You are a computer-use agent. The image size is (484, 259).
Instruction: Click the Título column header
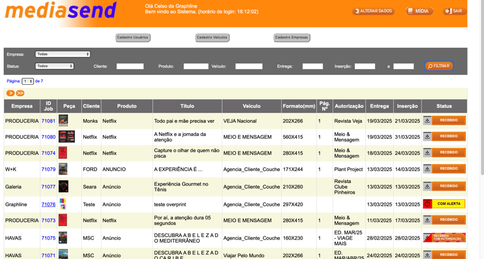click(187, 106)
